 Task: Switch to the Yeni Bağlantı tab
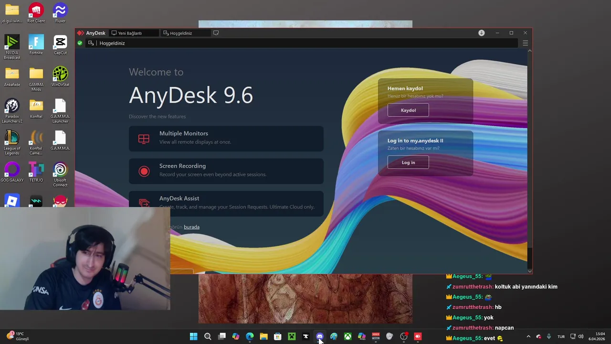click(x=134, y=33)
